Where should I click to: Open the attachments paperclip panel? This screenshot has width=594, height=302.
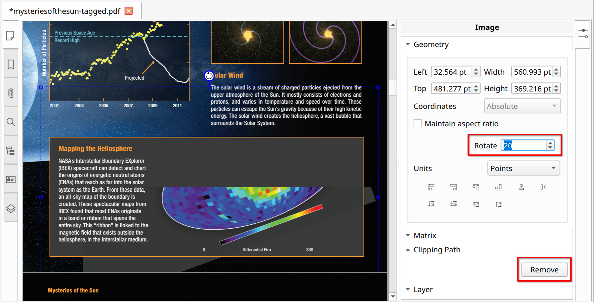[x=11, y=93]
